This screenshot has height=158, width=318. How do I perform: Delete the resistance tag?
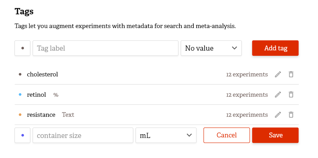(x=291, y=115)
